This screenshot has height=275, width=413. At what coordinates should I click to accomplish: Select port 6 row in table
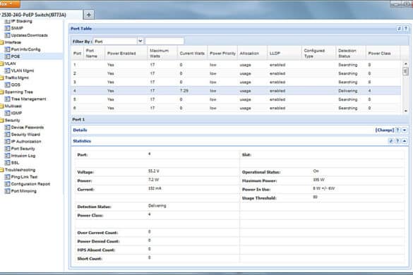pyautogui.click(x=236, y=108)
